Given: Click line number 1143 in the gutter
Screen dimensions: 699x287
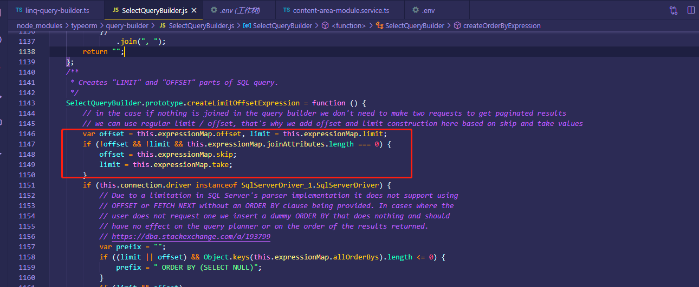Looking at the screenshot, I should click(27, 103).
